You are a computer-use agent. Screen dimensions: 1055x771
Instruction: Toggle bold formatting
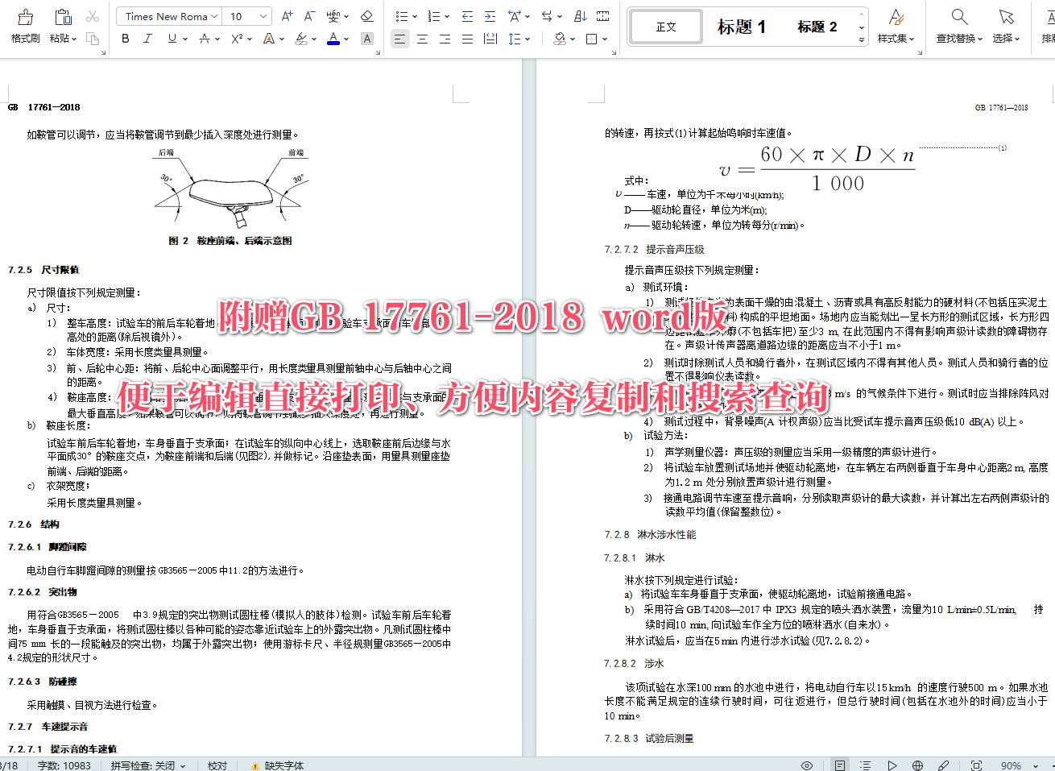pyautogui.click(x=125, y=38)
